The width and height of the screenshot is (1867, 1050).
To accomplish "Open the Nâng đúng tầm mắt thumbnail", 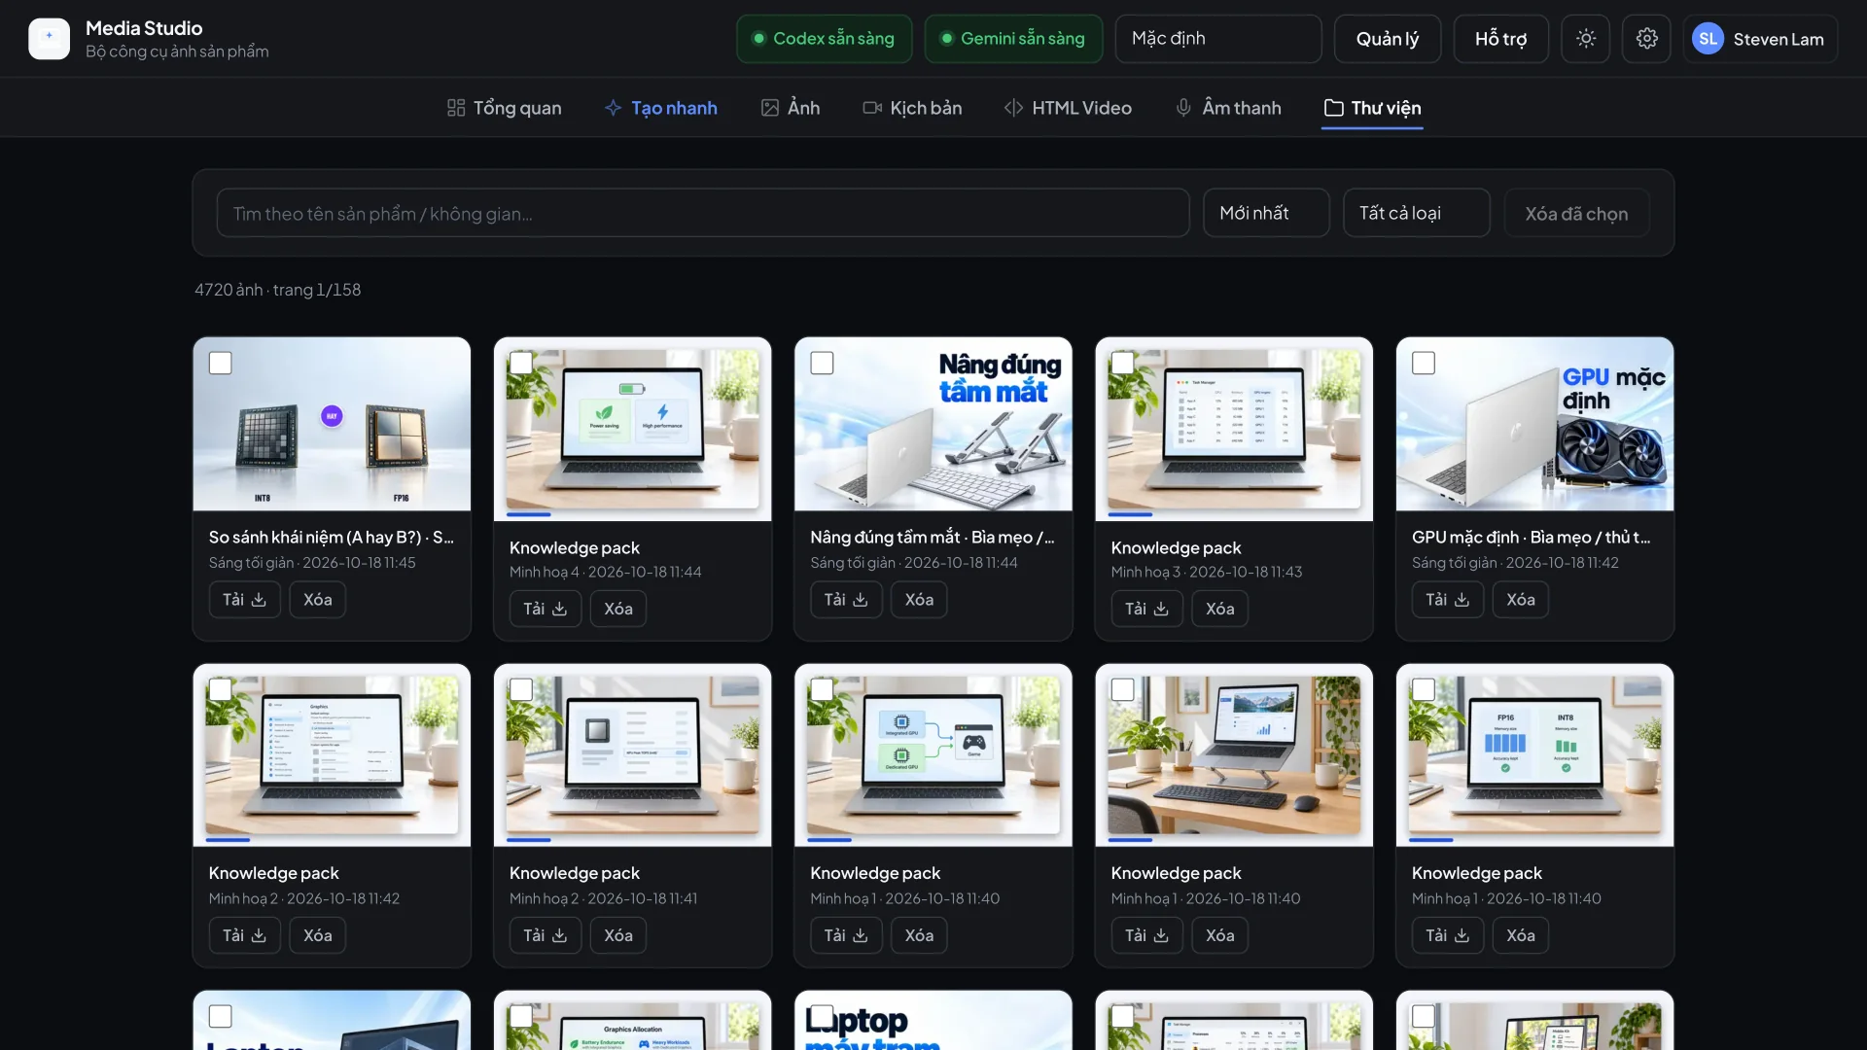I will (933, 425).
